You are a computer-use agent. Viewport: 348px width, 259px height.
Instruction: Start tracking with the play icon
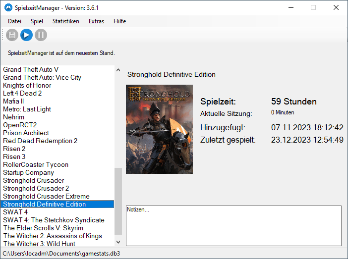(26, 35)
